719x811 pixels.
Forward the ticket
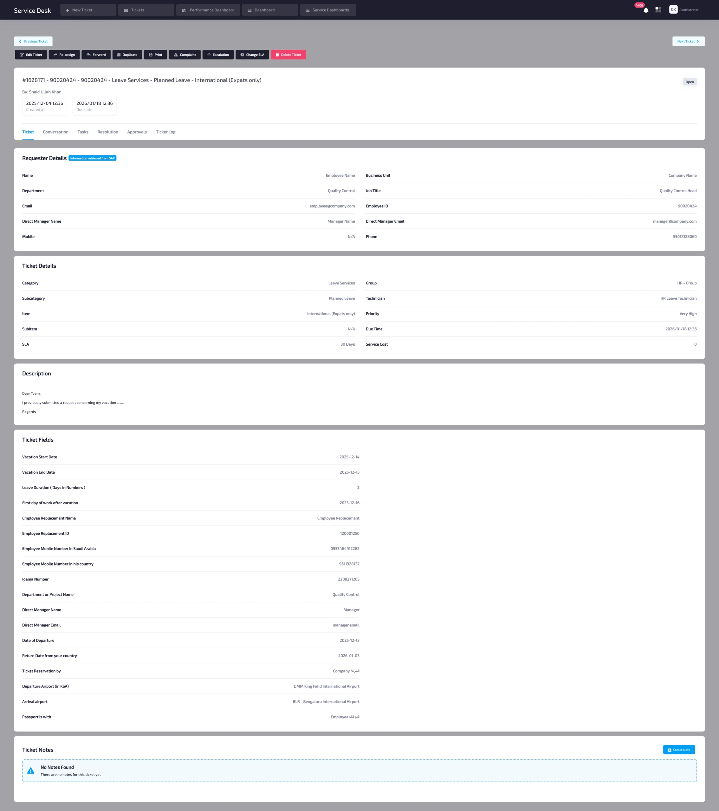[x=96, y=55]
